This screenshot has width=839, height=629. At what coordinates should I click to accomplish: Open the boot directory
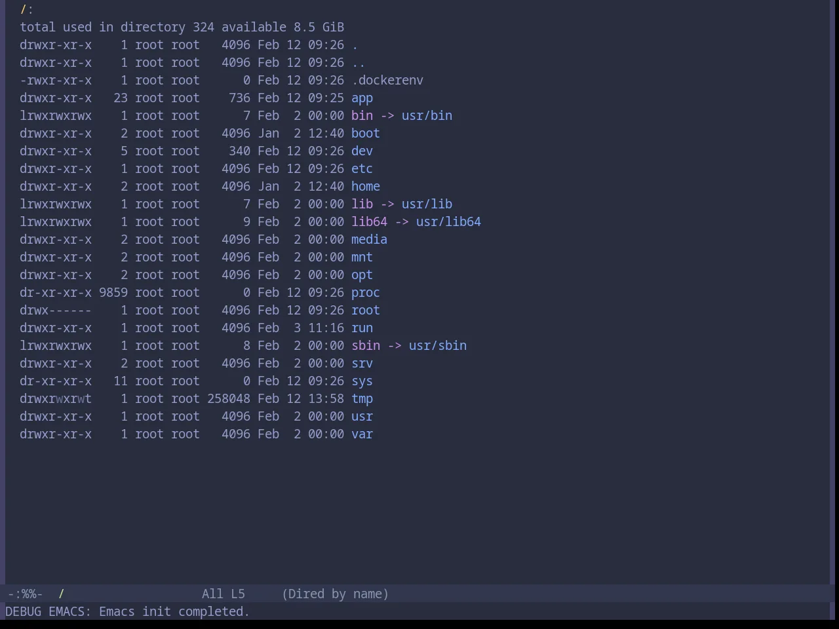tap(366, 134)
